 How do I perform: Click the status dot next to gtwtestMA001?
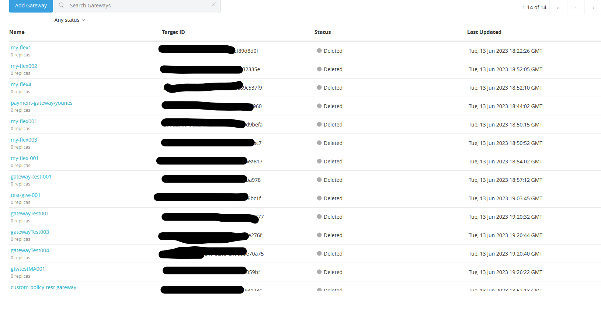[319, 272]
